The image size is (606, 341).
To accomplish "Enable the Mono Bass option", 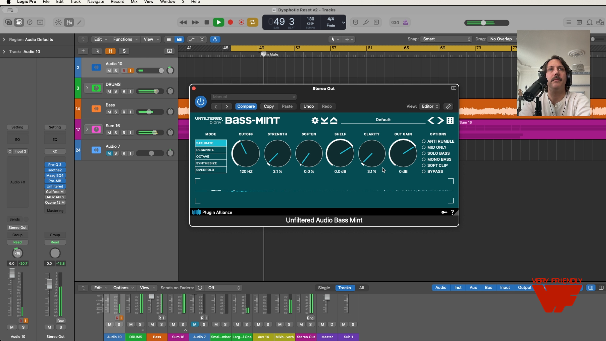I will 424,159.
